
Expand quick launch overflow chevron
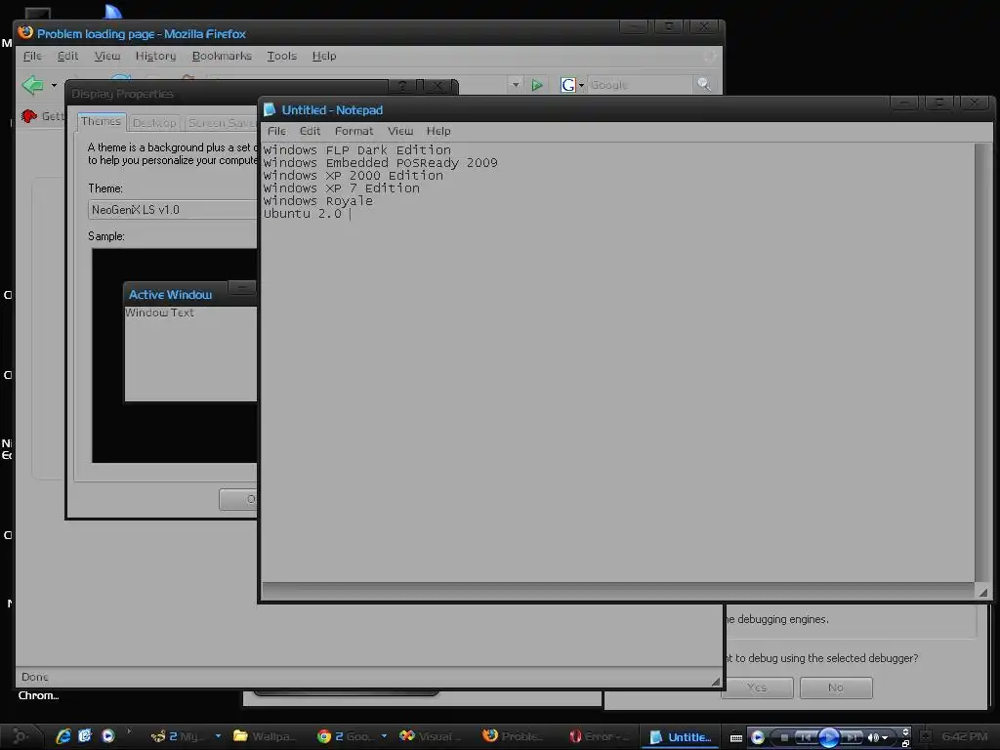pos(129,731)
